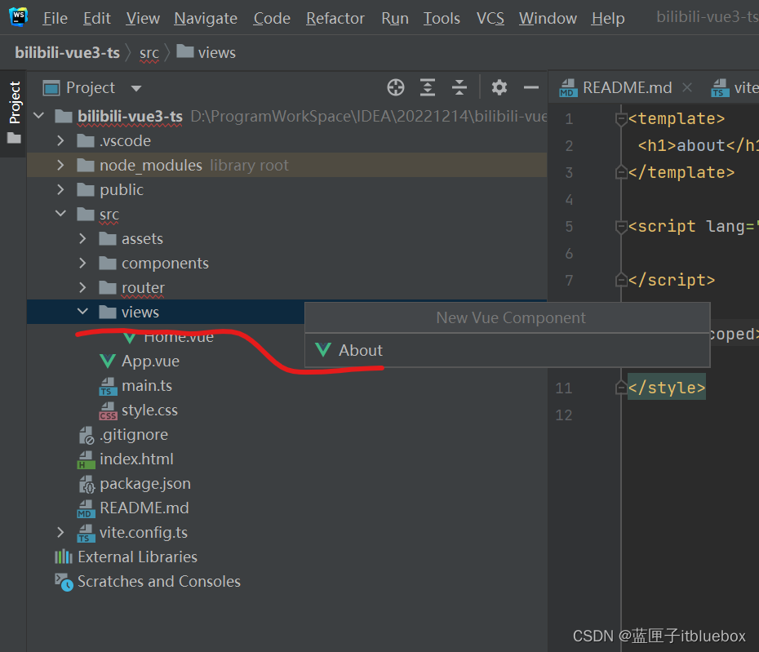
Task: Fold marker at closing style tag
Action: click(621, 388)
